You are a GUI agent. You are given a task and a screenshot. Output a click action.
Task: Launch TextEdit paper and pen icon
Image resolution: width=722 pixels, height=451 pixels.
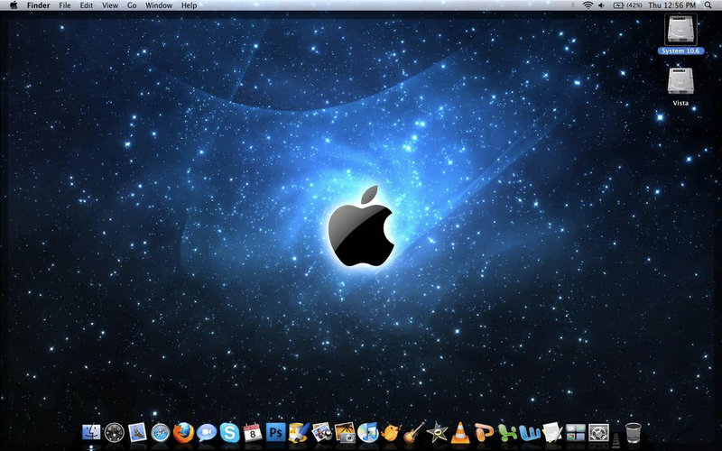click(552, 433)
